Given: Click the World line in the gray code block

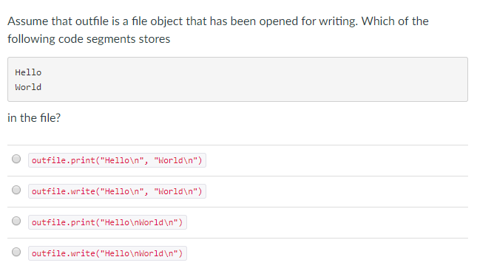Looking at the screenshot, I should [x=28, y=87].
